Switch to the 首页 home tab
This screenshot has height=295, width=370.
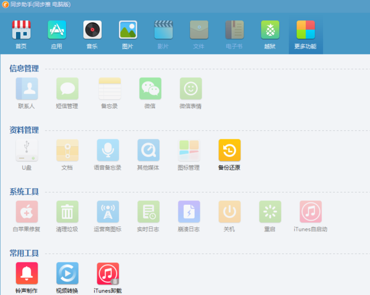[x=21, y=35]
